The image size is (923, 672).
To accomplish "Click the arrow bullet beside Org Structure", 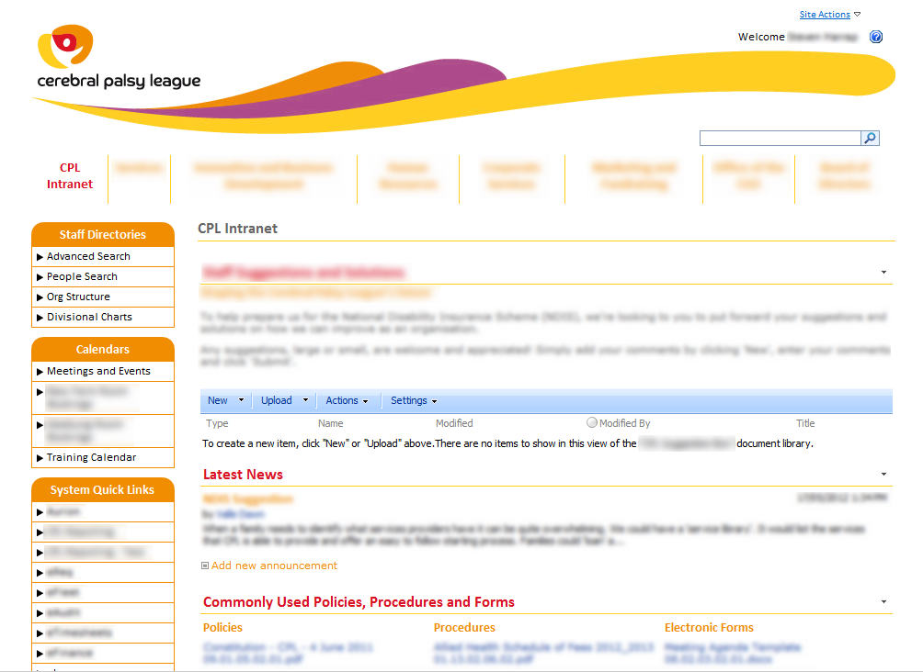I will pos(40,297).
